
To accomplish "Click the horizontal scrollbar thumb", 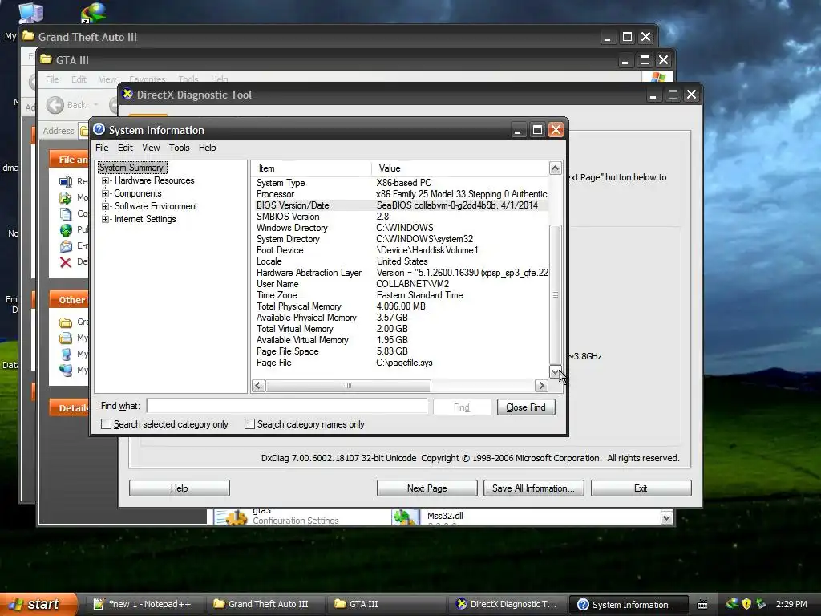I will pos(348,386).
